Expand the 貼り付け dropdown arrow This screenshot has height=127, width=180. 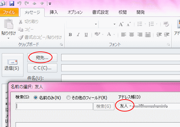pos(8,38)
